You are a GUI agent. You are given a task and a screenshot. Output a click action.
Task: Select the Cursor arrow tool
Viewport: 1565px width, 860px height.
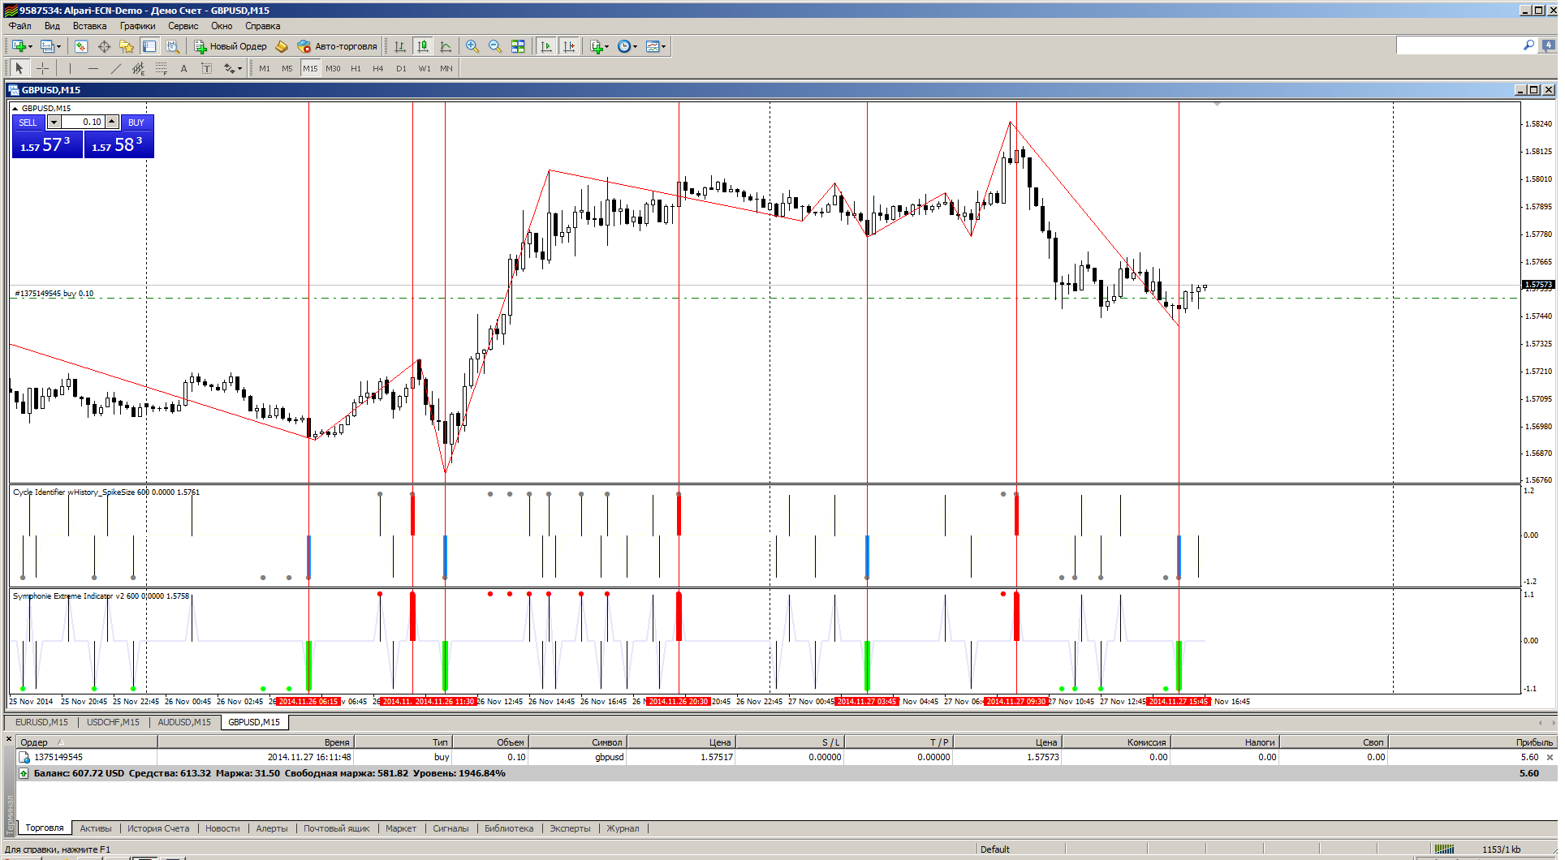[19, 68]
